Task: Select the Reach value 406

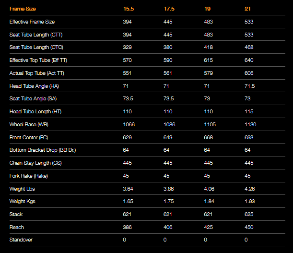Action: click(x=168, y=227)
